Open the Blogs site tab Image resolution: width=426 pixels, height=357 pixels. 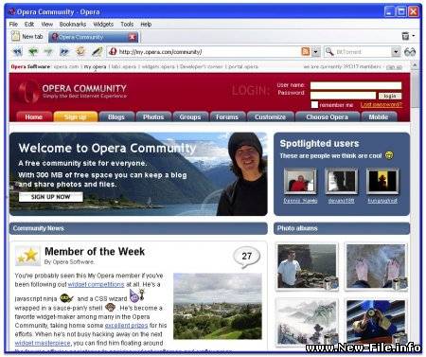(116, 116)
